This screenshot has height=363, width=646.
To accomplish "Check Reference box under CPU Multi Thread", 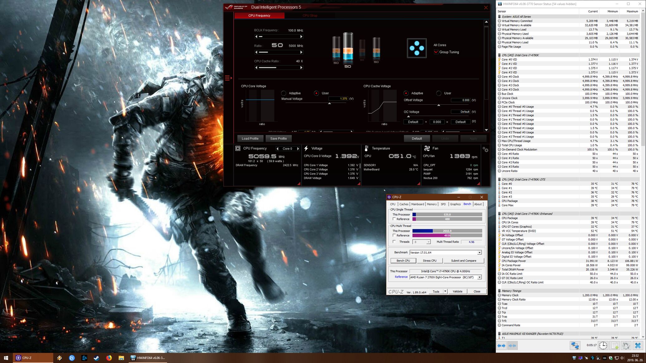I will [394, 235].
